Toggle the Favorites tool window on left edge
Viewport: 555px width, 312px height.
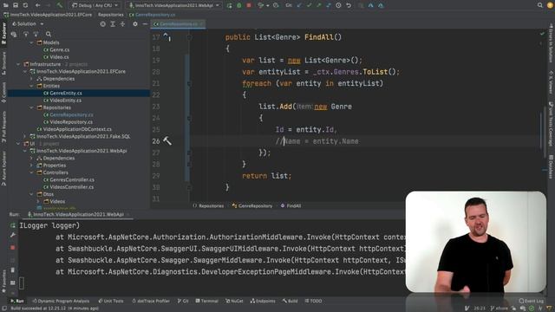[3, 281]
